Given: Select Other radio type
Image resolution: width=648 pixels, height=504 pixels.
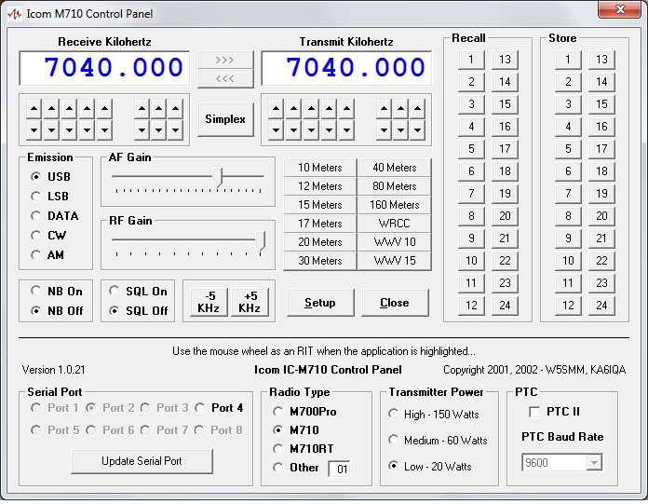Looking at the screenshot, I should [x=296, y=468].
